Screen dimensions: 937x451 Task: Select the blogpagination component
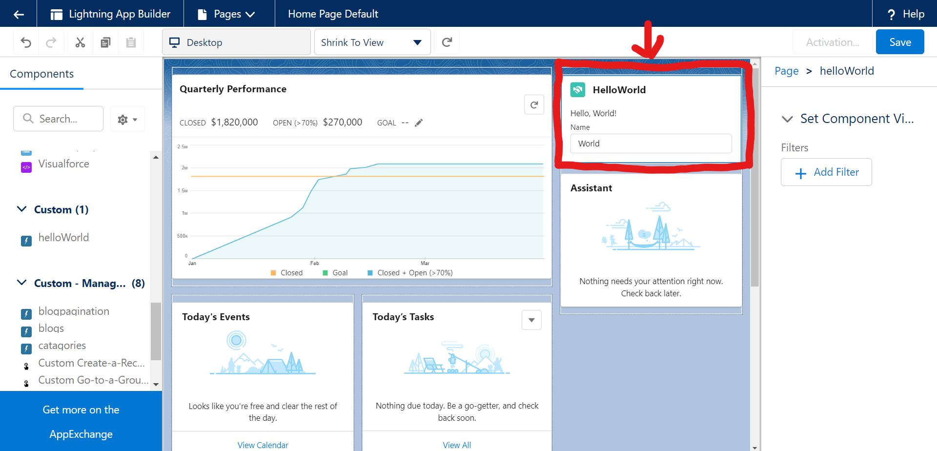pos(74,311)
